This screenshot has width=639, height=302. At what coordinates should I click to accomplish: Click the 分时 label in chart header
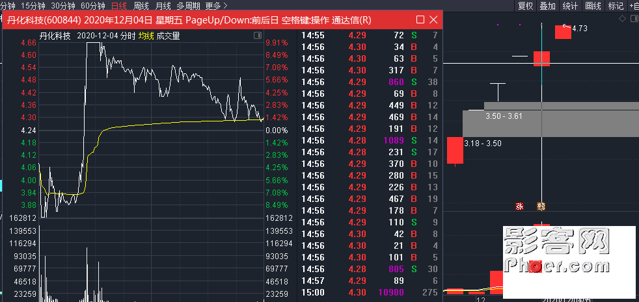[x=128, y=36]
